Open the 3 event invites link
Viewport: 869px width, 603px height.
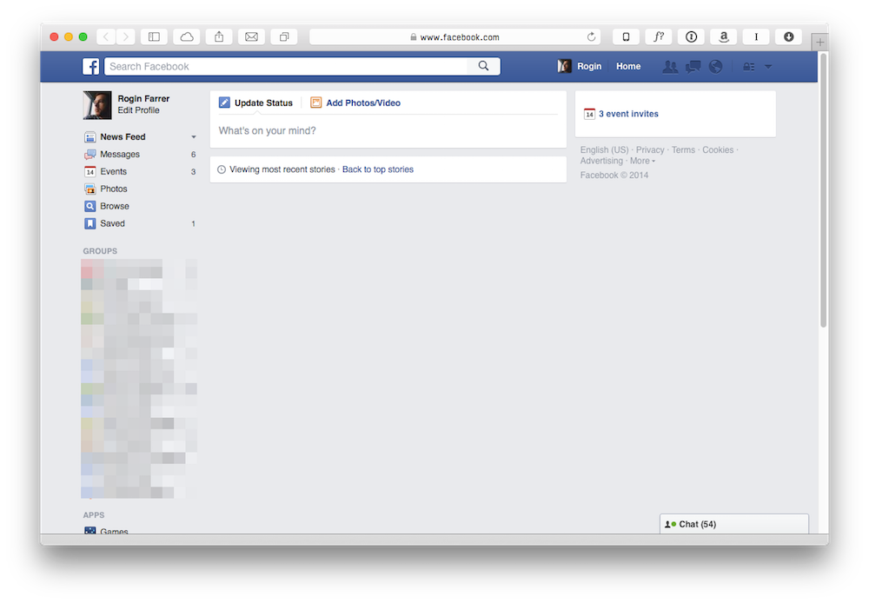[x=628, y=114]
